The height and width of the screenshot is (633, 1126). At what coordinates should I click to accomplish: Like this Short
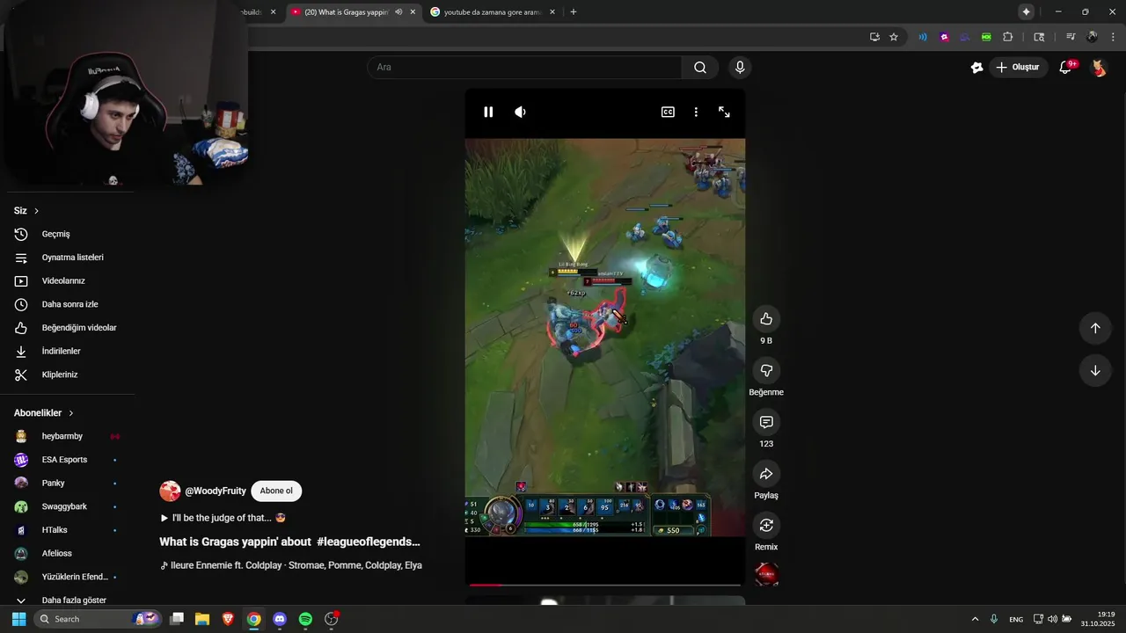point(766,318)
